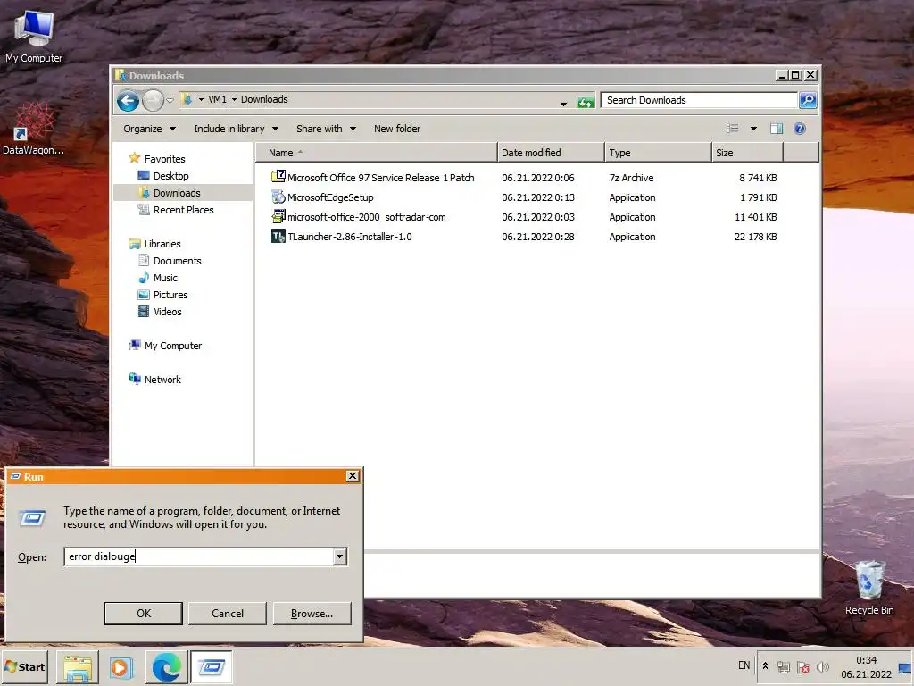Click Browse... in the Run dialog
The height and width of the screenshot is (686, 914).
(x=312, y=613)
